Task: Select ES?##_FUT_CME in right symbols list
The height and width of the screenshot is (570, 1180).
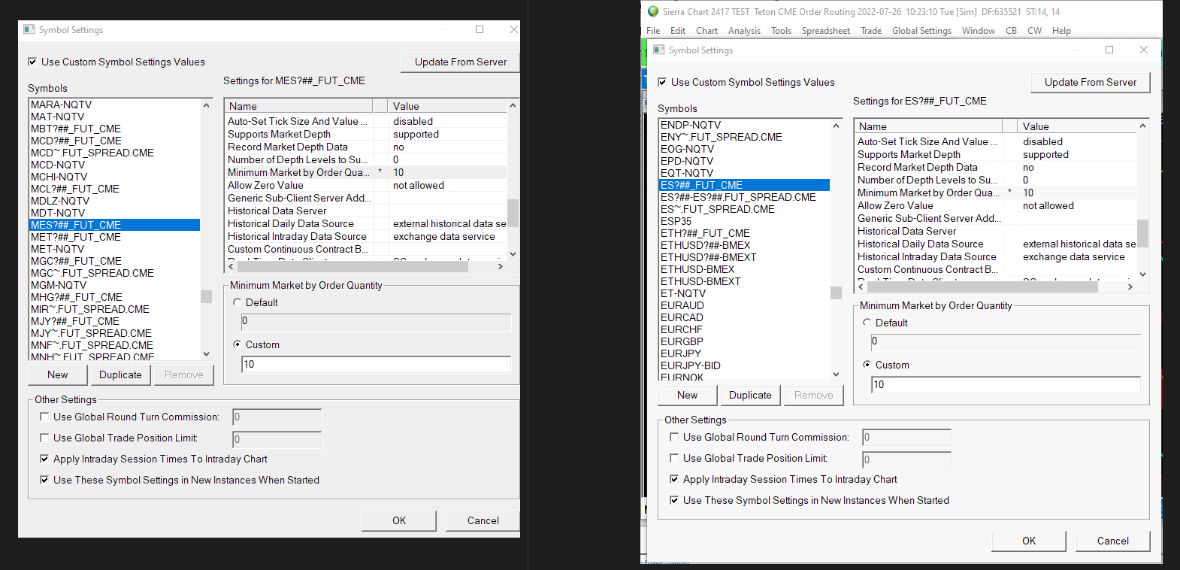Action: tap(745, 185)
